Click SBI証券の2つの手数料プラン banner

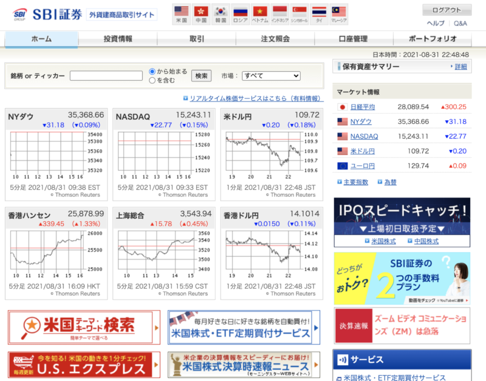402,278
